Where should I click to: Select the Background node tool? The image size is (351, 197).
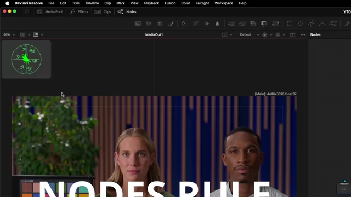138,24
